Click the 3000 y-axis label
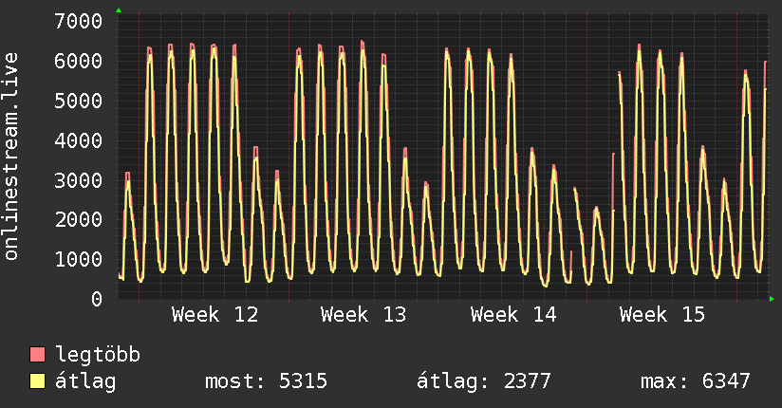Image resolution: width=782 pixels, height=408 pixels. 79,180
